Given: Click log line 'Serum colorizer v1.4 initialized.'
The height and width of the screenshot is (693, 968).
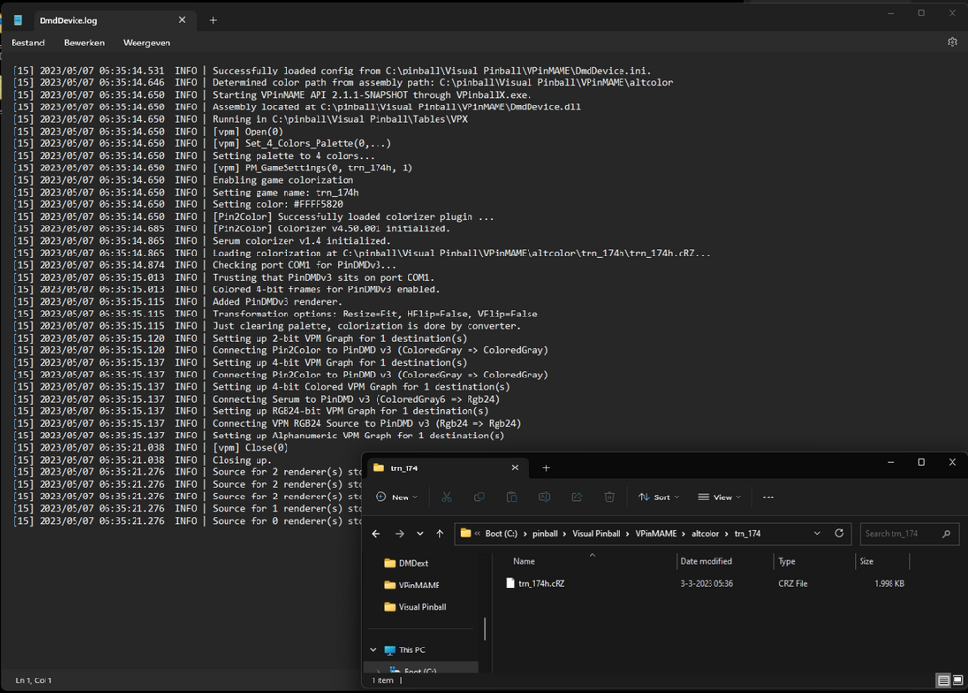Looking at the screenshot, I should click(301, 241).
